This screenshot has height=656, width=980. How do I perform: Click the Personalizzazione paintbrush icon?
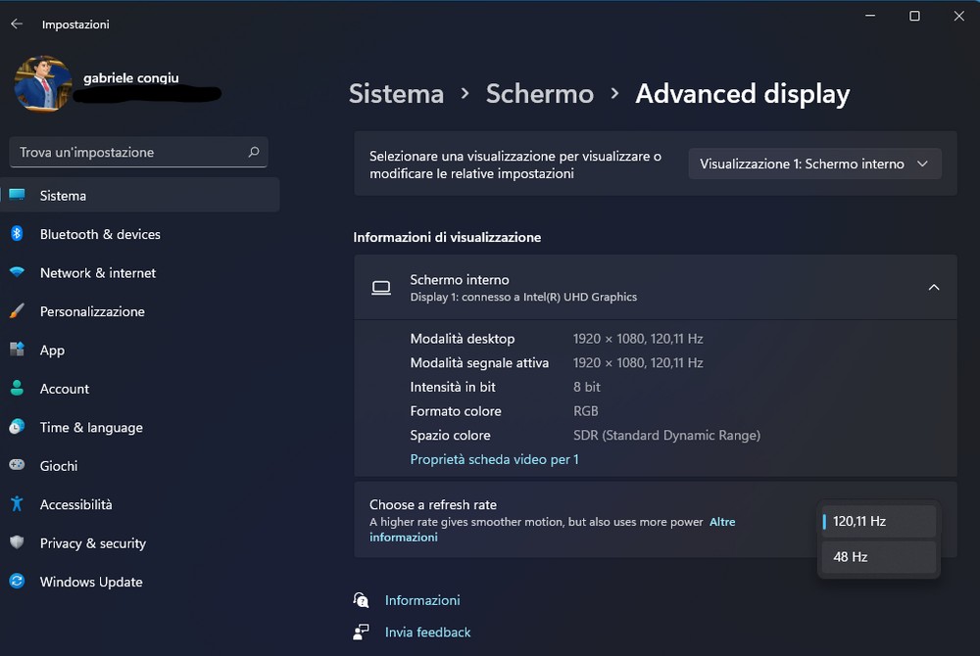17,311
